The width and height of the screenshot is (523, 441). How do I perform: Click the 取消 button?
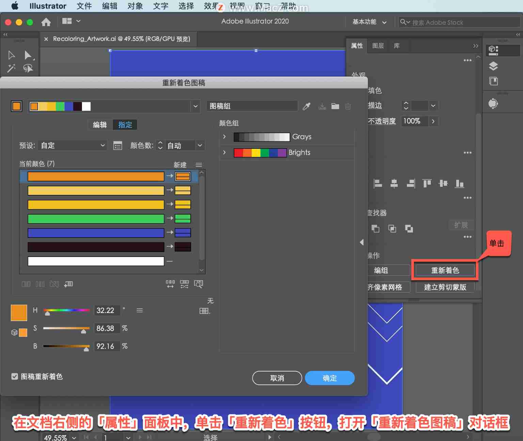click(x=277, y=378)
